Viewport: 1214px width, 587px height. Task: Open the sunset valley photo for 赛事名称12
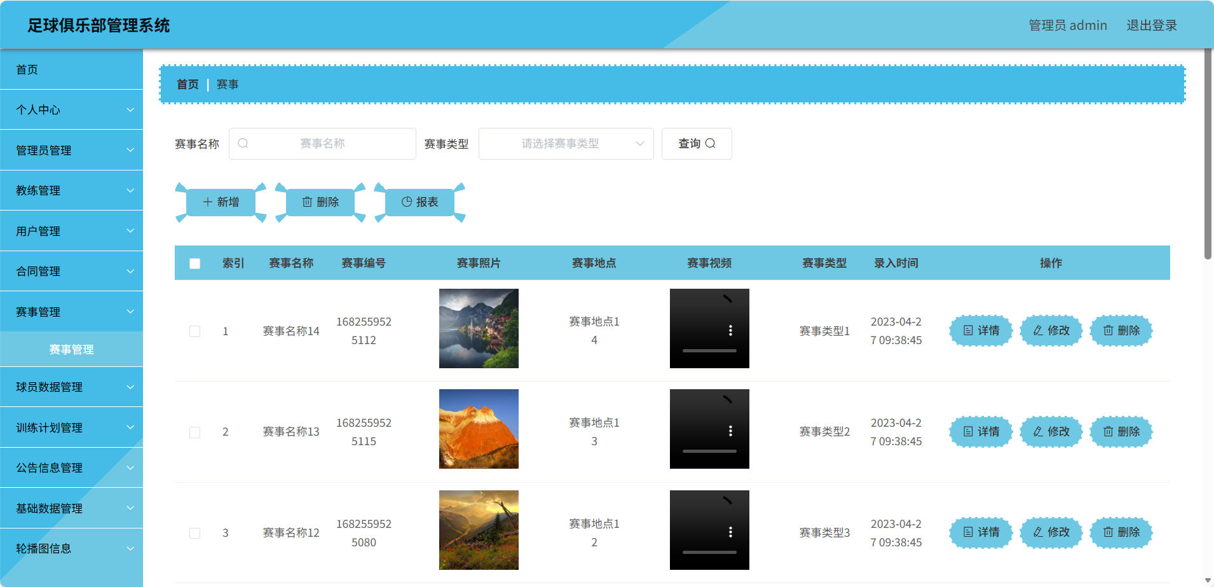tap(479, 530)
